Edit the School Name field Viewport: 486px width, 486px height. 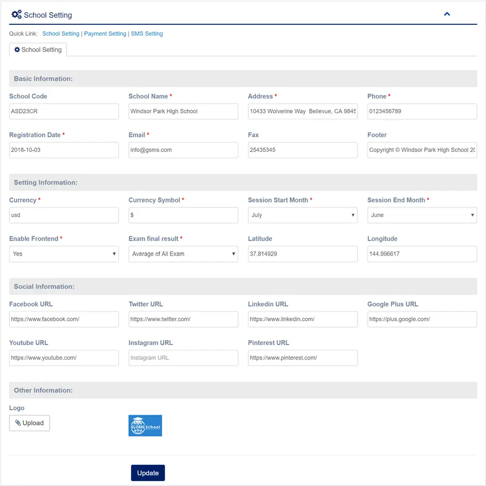[183, 111]
